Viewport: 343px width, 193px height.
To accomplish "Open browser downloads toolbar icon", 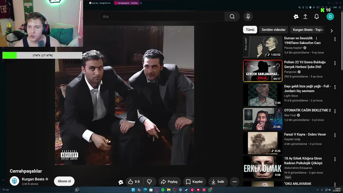I will (x=330, y=8).
